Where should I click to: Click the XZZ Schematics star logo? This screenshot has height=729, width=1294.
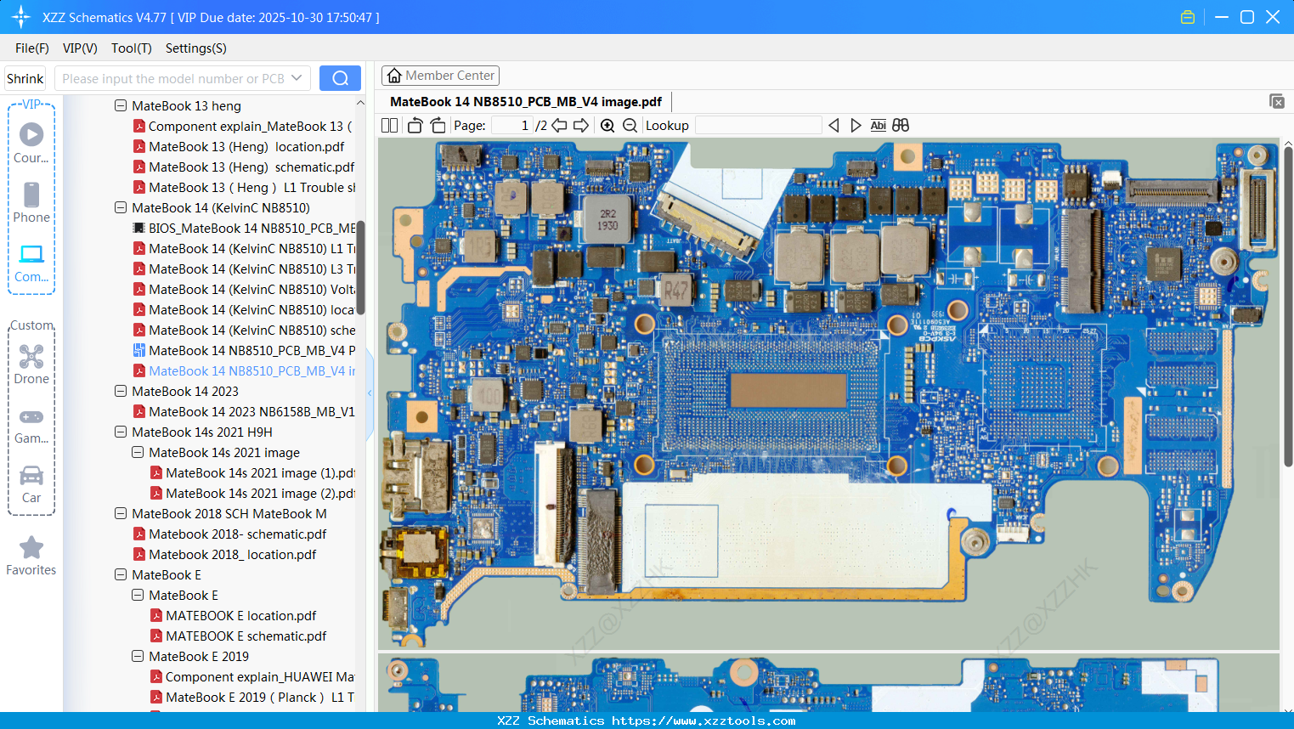20,17
